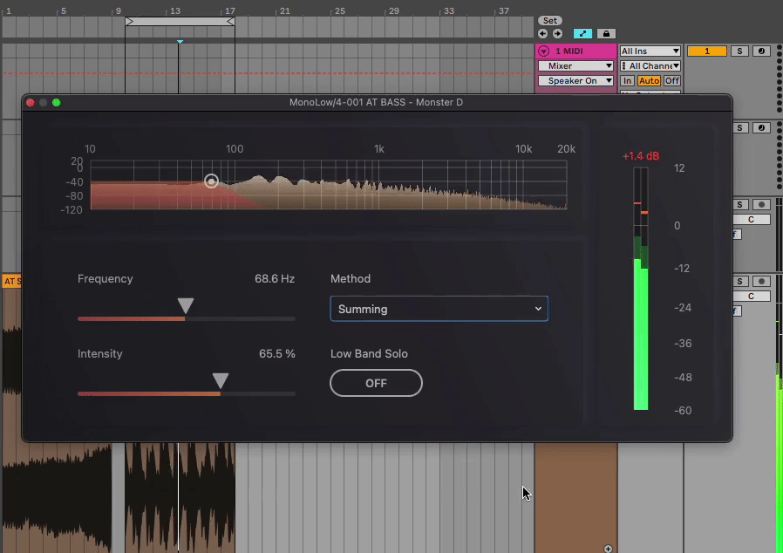Set monitor to In on 1 MIDI
Screen dimensions: 783x553
[x=627, y=81]
